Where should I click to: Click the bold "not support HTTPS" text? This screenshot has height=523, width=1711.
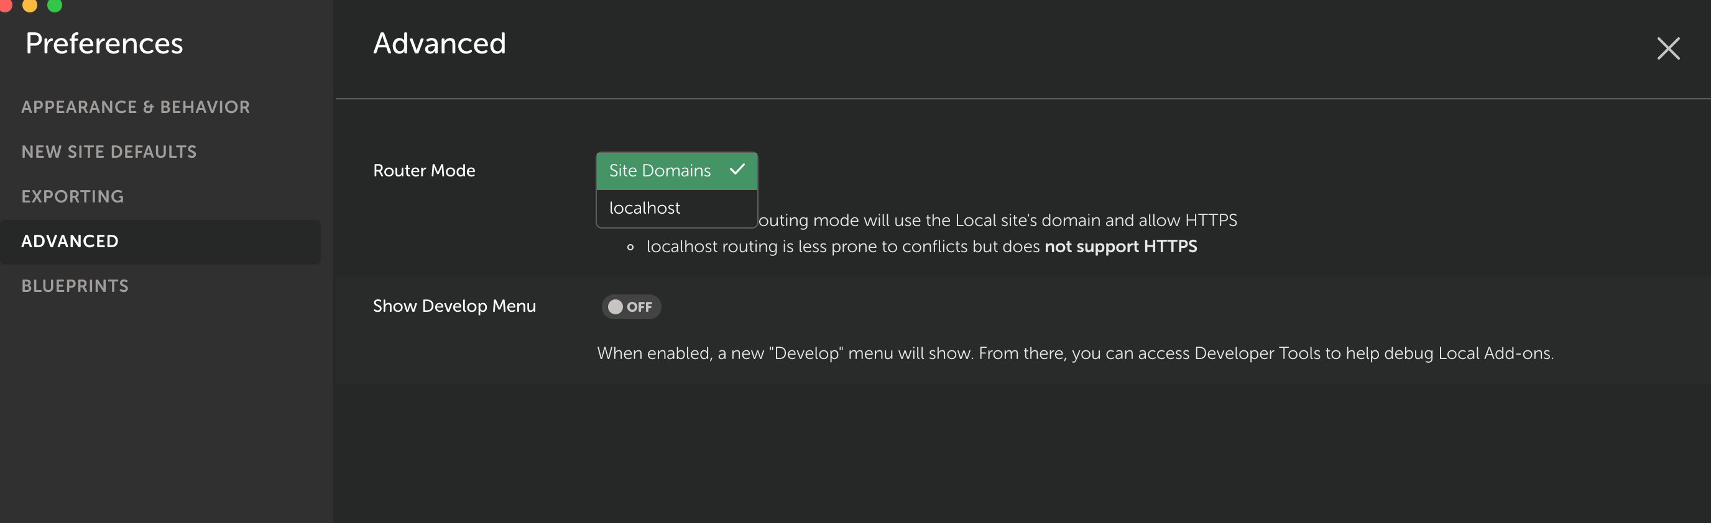1120,246
